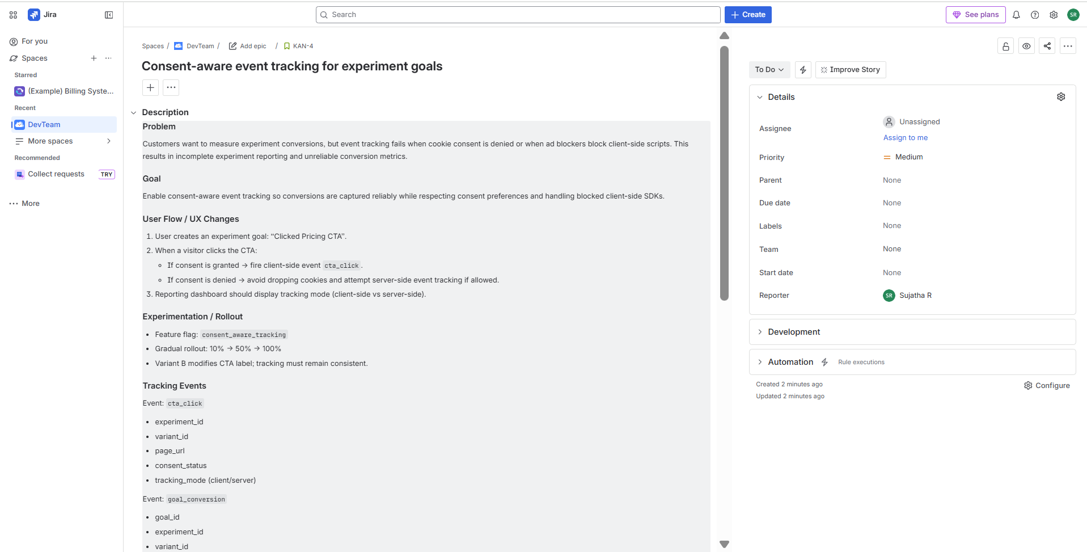Screen dimensions: 1087x552
Task: Click Configure link
Action: (x=1047, y=386)
